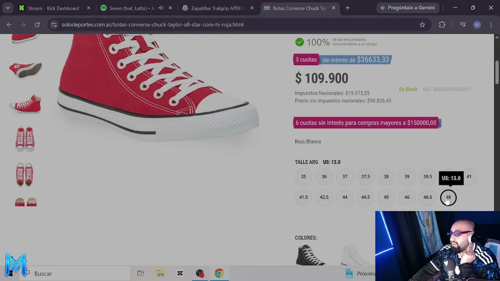500x281 pixels.
Task: Close the Zapatillas Trailgrip tab
Action: (252, 8)
